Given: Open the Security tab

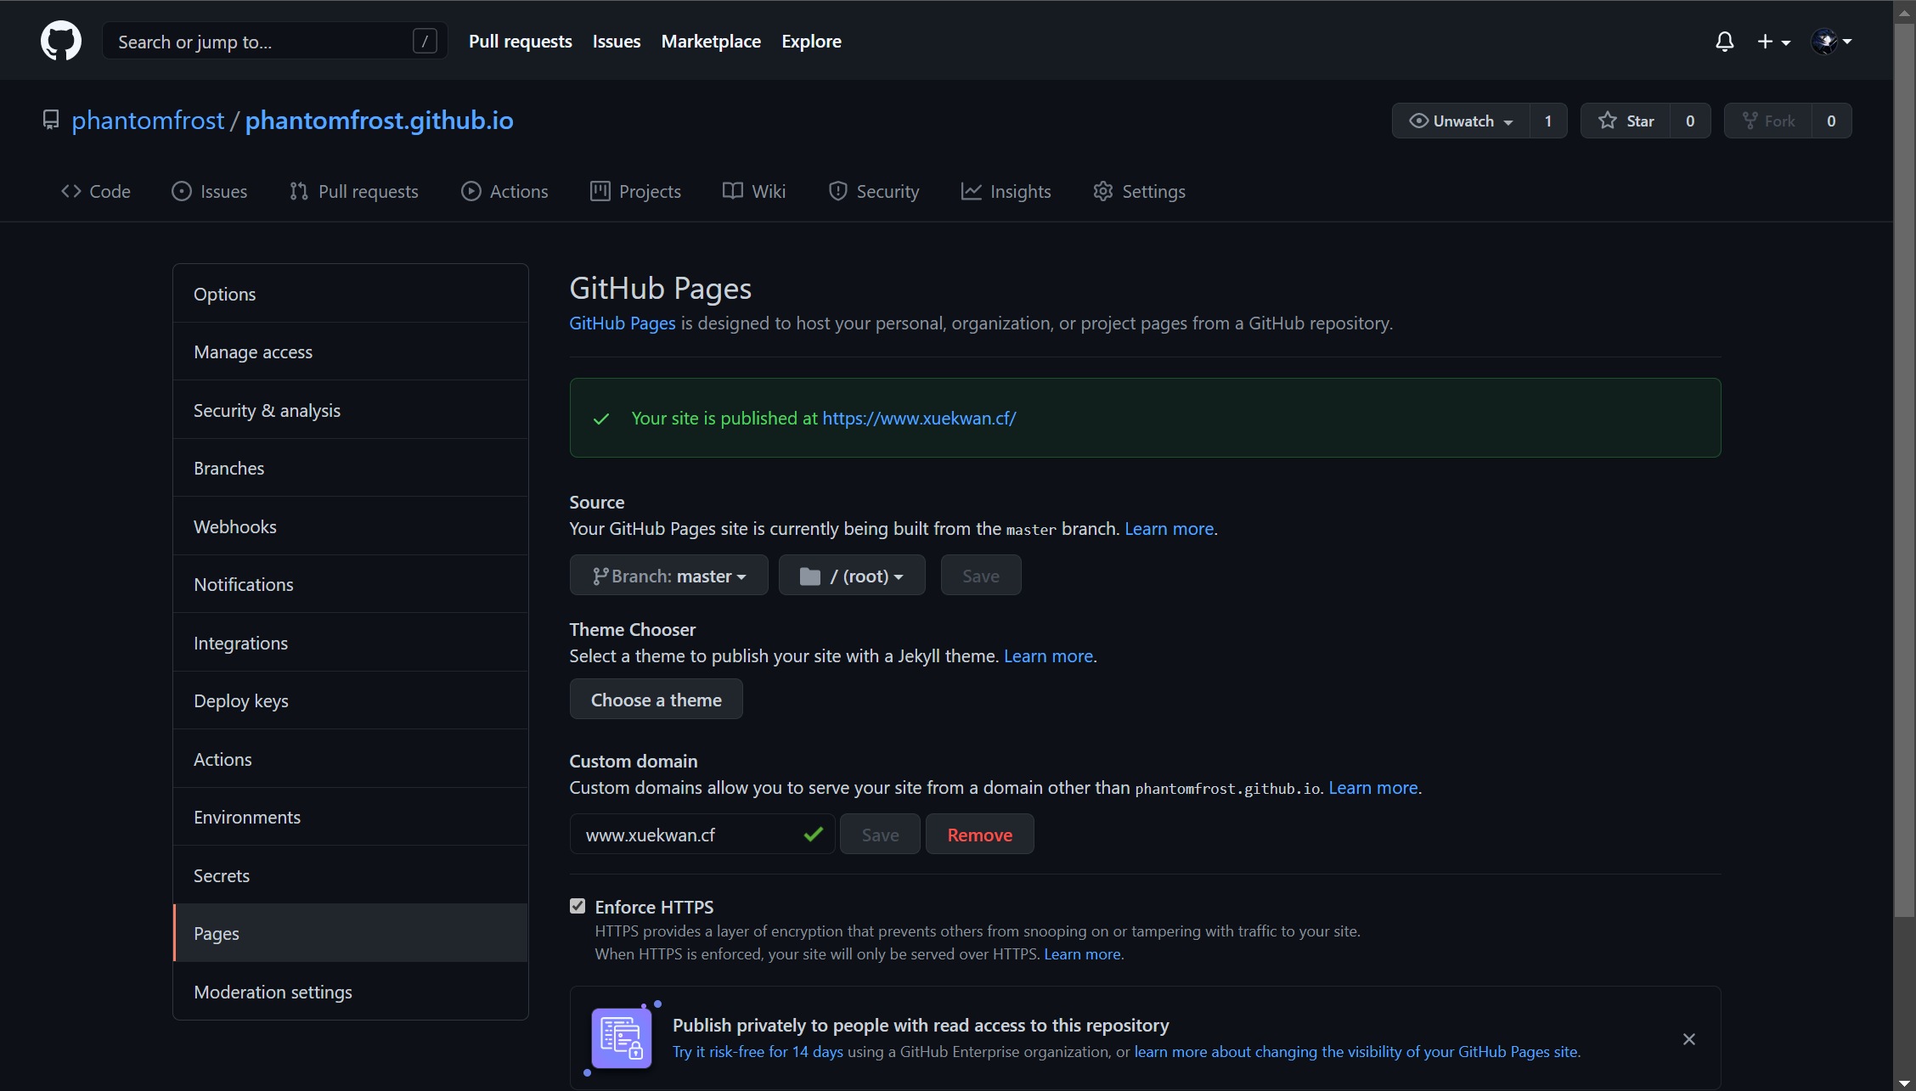Looking at the screenshot, I should [874, 191].
